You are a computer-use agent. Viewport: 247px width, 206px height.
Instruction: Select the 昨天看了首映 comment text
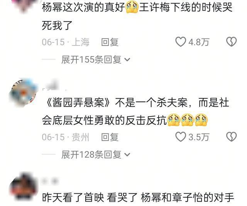click(x=138, y=198)
